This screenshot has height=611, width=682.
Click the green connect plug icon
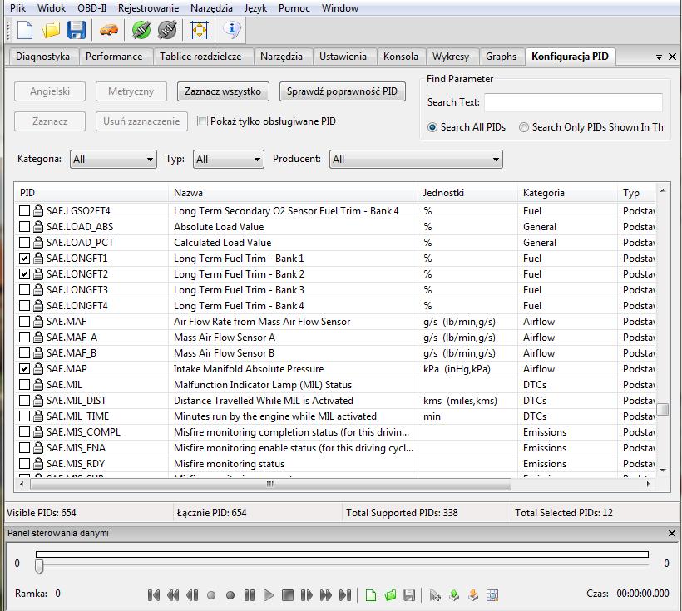[141, 31]
